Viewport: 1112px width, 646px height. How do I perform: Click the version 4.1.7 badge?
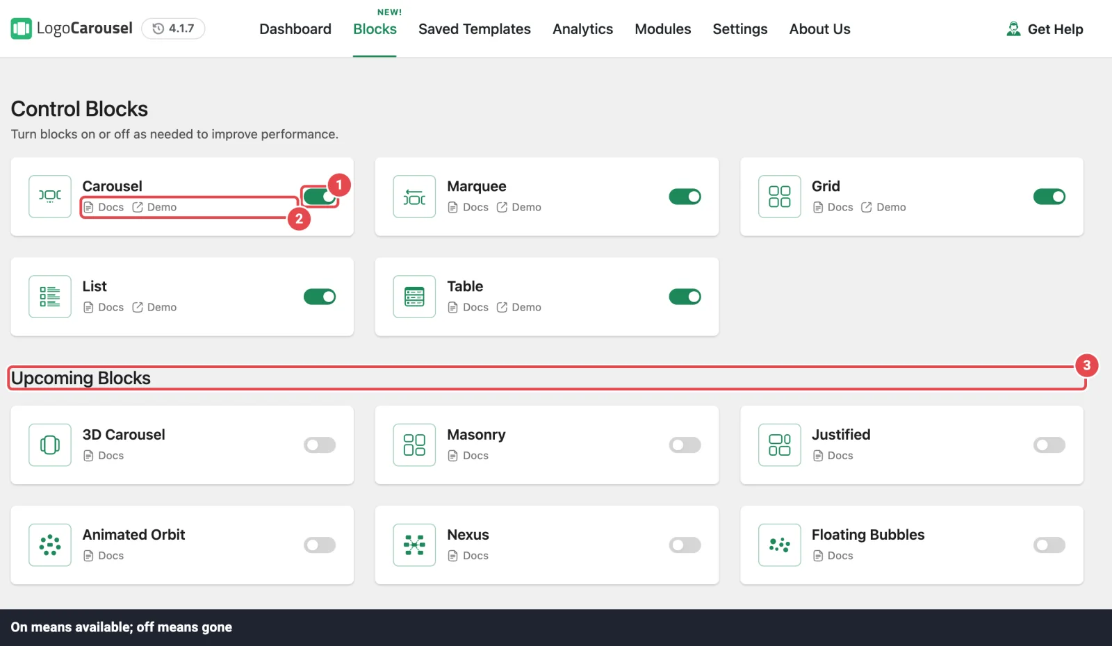point(173,28)
